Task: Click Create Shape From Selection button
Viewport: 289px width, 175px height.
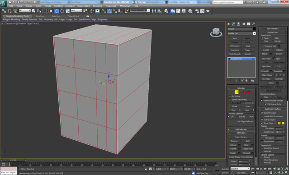Action: click(x=241, y=157)
